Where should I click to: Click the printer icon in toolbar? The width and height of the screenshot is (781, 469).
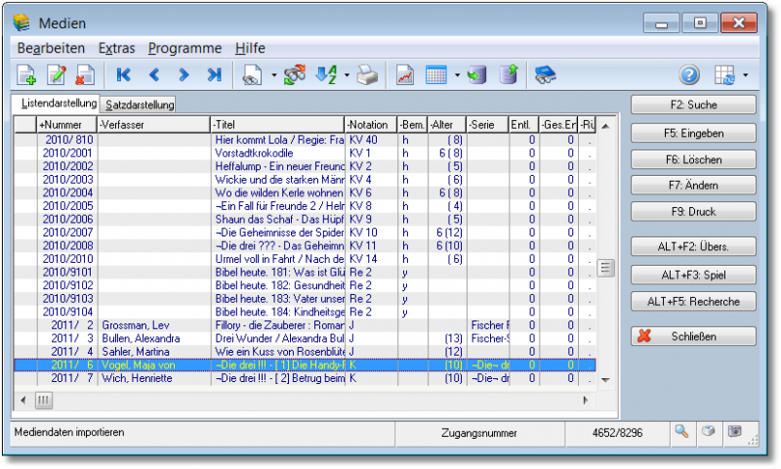[x=366, y=75]
